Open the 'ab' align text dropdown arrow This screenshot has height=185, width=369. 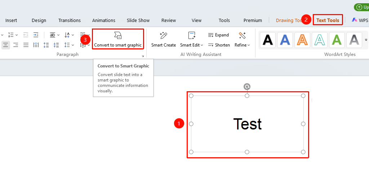coord(58,35)
